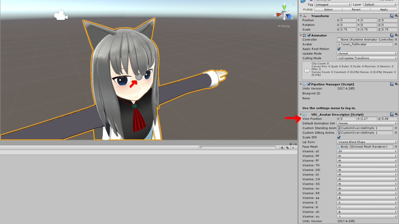The height and width of the screenshot is (224, 399).
Task: Click Transform axes component icon
Action: point(305,16)
